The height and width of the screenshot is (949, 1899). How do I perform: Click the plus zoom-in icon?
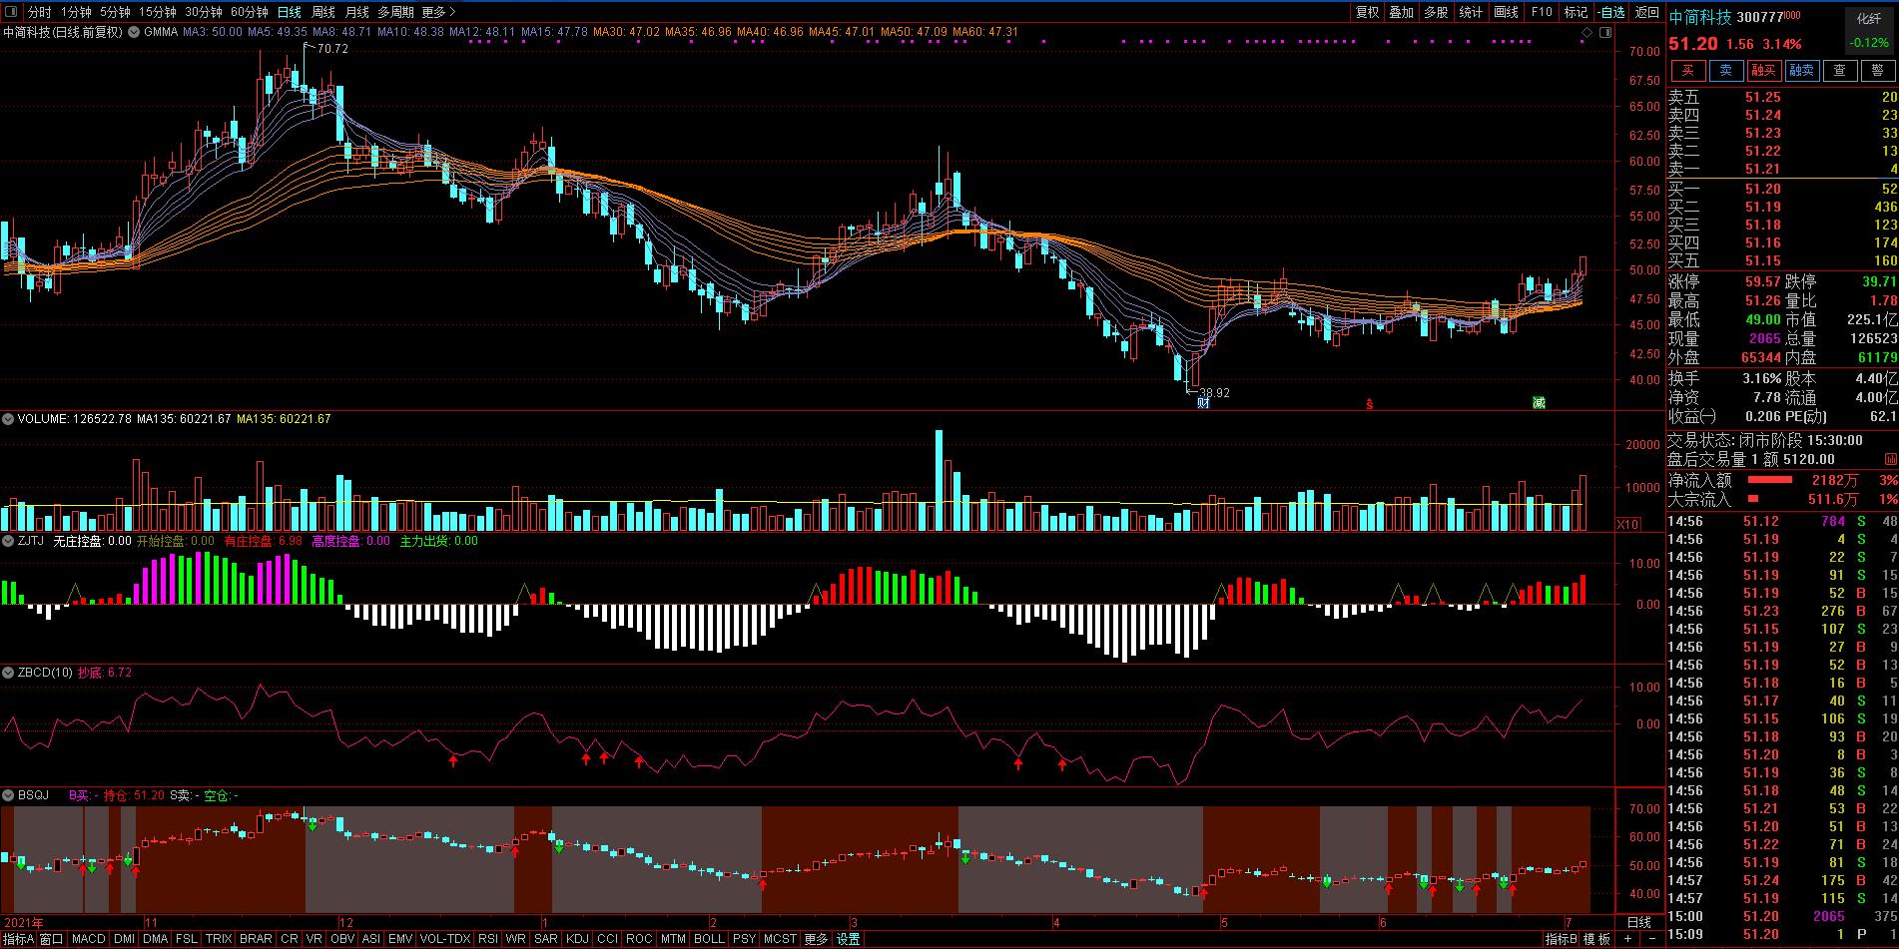1627,939
